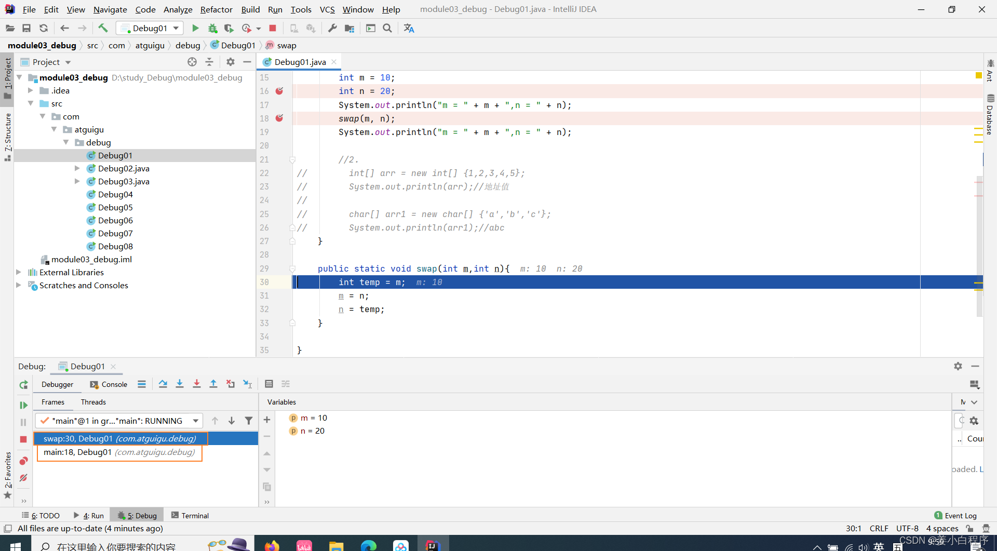This screenshot has height=551, width=997.
Task: Open the Refactor menu
Action: click(x=216, y=9)
